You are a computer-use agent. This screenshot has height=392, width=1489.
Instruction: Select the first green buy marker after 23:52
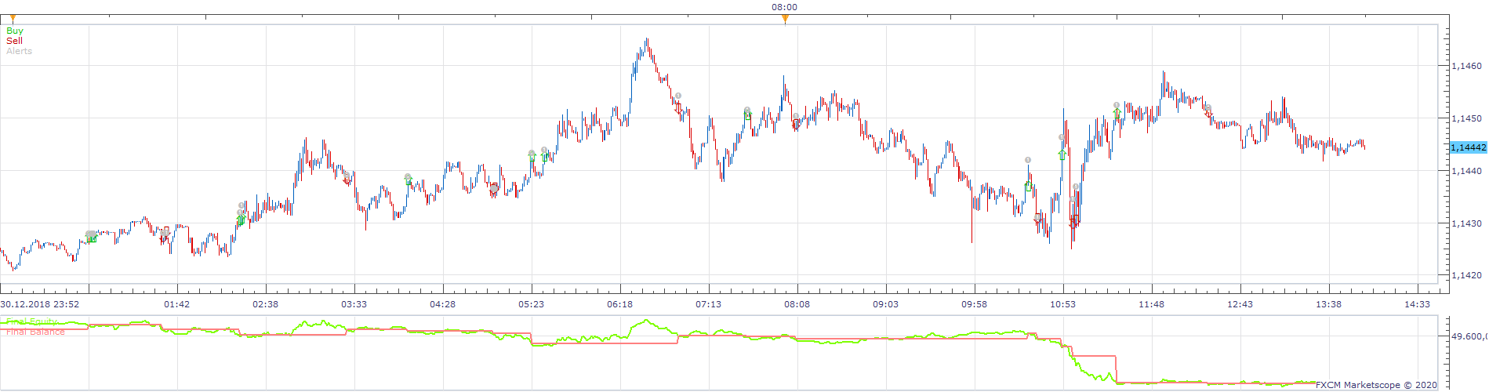coord(92,238)
